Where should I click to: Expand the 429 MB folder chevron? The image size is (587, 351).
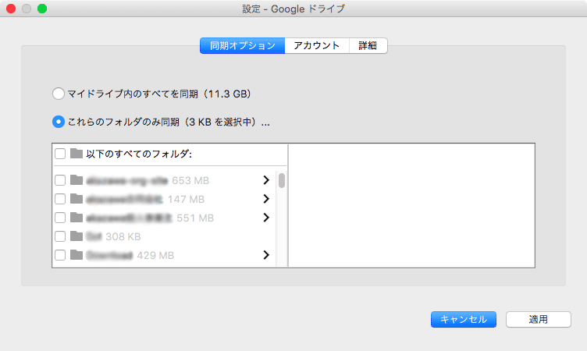pos(266,255)
